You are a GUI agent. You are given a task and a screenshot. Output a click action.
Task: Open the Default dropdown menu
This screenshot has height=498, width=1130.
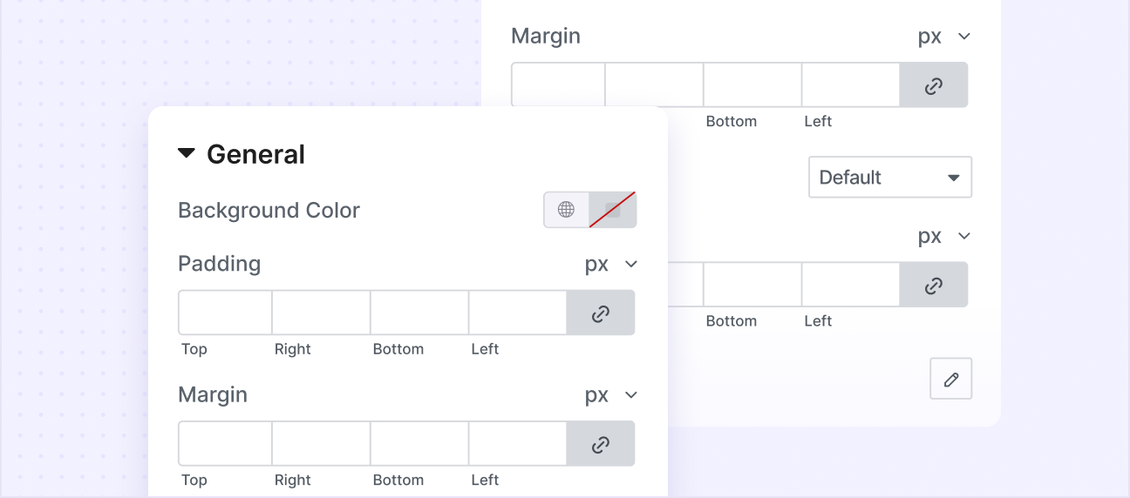point(889,178)
